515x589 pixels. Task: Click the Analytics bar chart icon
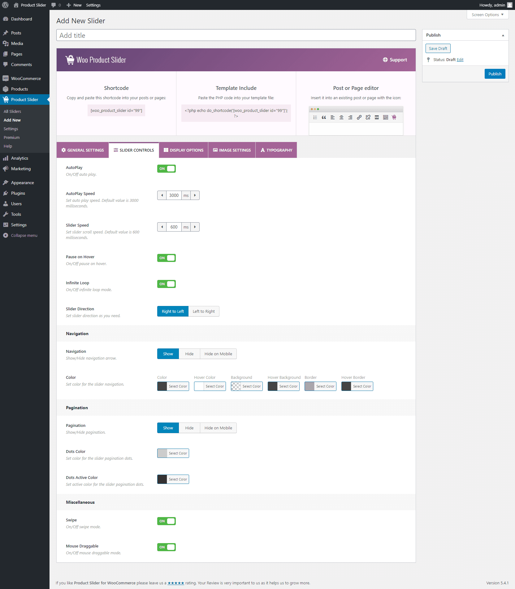pyautogui.click(x=6, y=158)
